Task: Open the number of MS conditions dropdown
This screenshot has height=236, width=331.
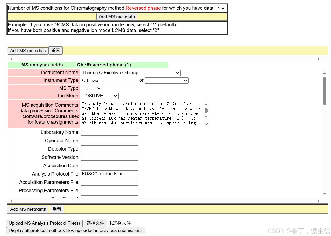Action: pyautogui.click(x=221, y=8)
